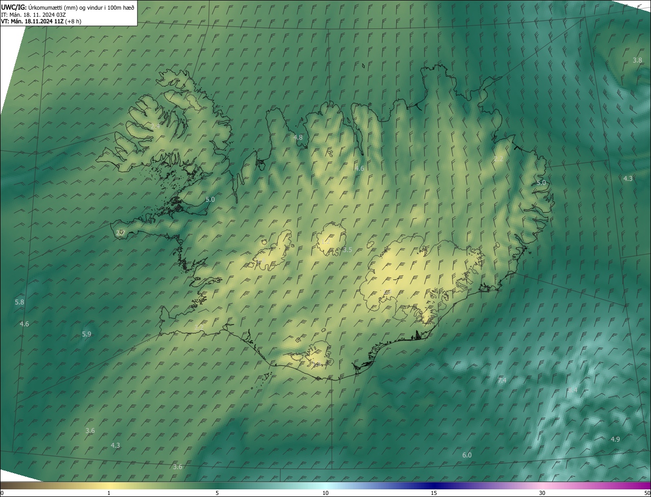Screen dimensions: 651x497
Task: Click the 3.5 value label
Action: tap(347, 250)
